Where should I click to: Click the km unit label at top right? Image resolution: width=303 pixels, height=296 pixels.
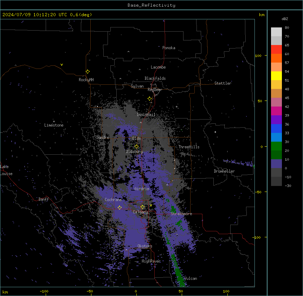click(262, 15)
